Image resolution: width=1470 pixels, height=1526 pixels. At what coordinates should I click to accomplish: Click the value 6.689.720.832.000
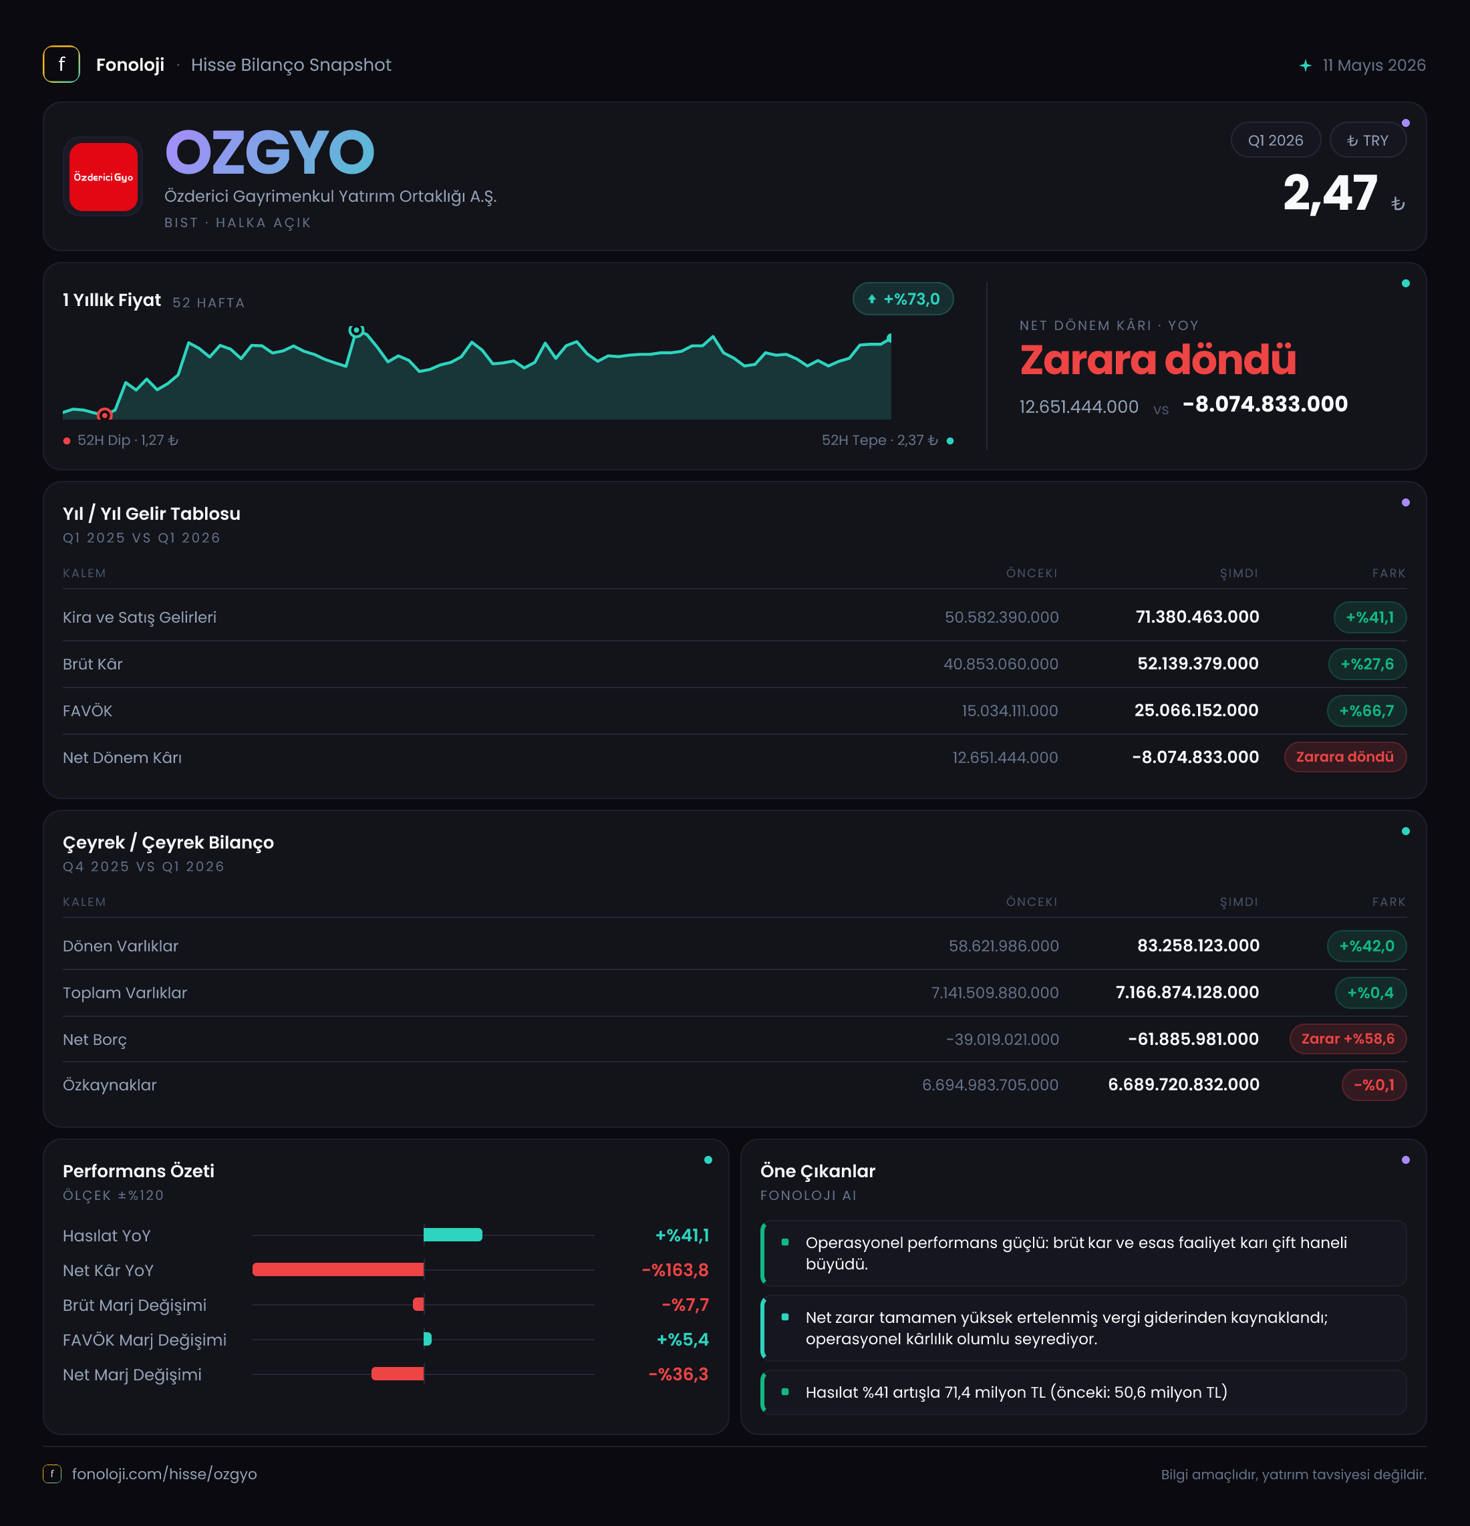[1183, 1084]
